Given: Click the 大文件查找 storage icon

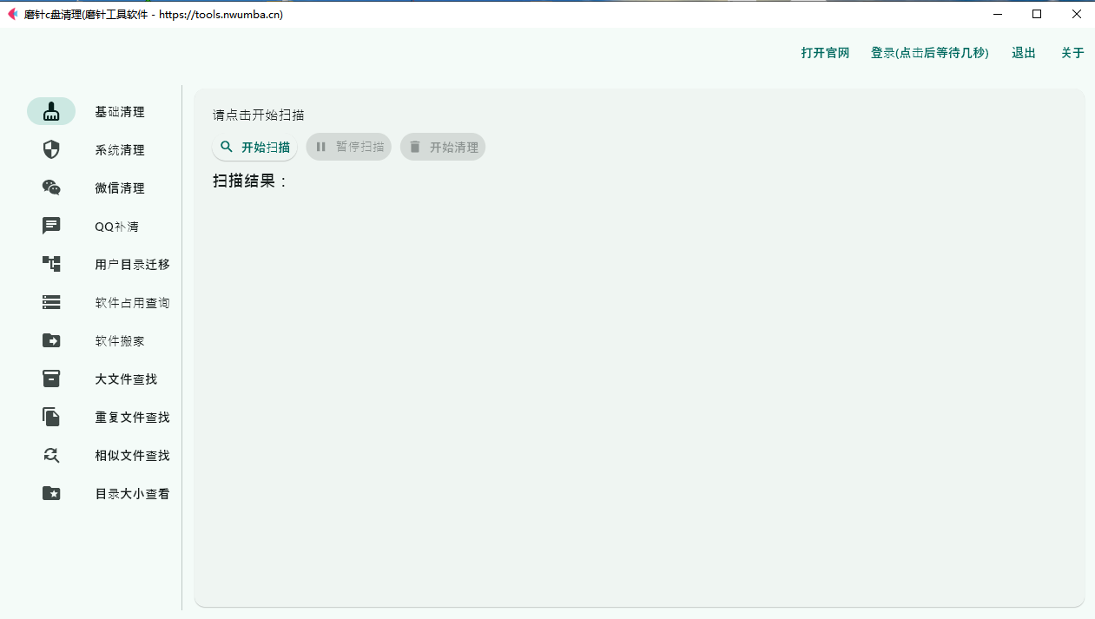Looking at the screenshot, I should point(50,379).
